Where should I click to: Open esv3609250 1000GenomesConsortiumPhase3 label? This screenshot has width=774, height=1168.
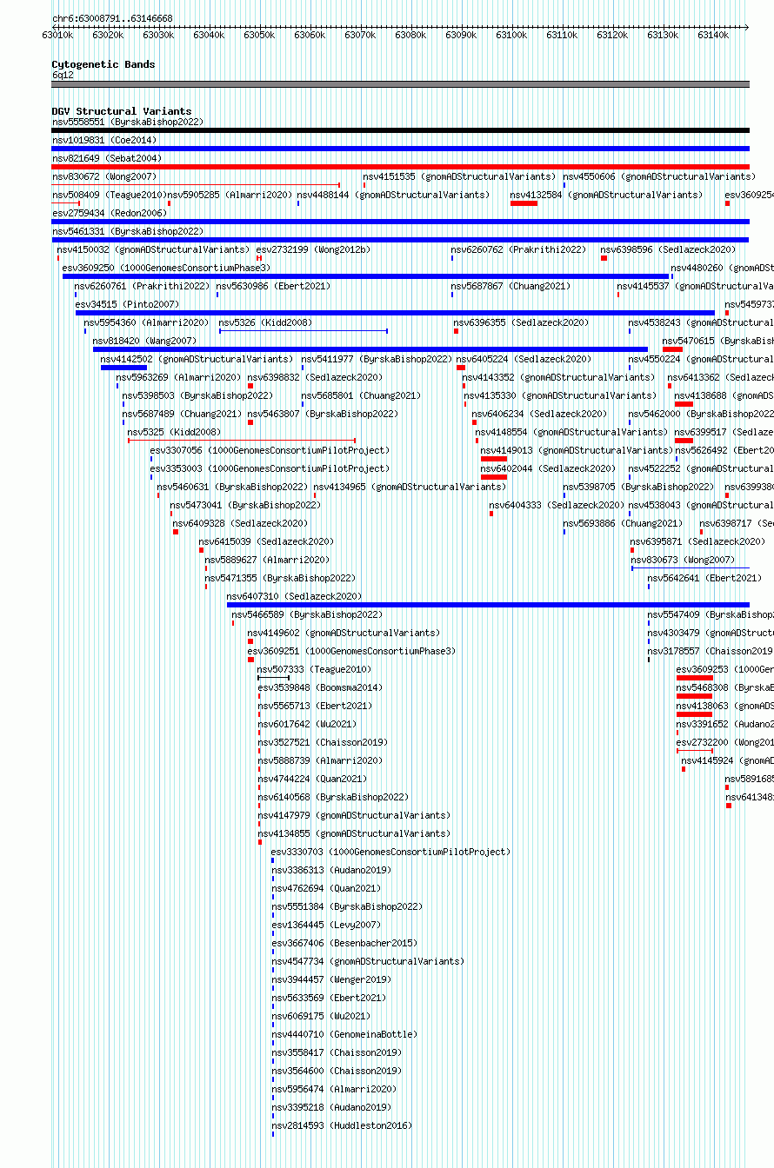tap(166, 268)
